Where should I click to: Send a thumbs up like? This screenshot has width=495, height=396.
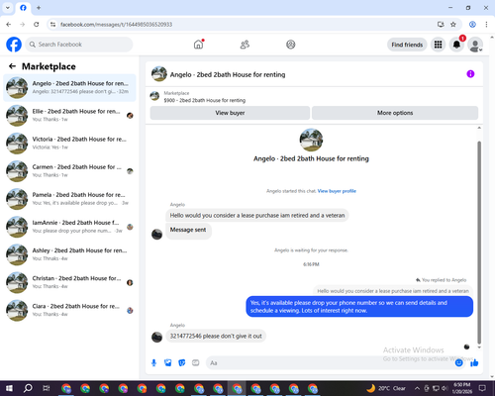(x=474, y=363)
